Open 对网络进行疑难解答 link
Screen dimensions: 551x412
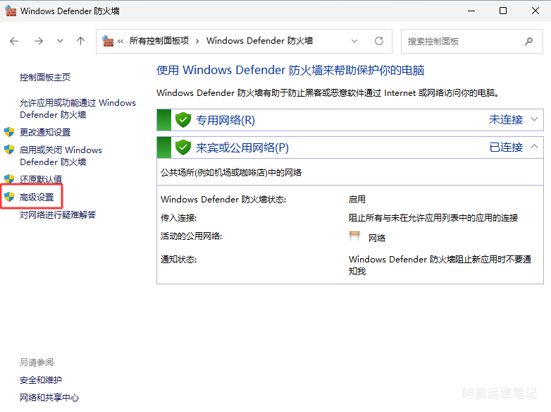pos(58,214)
